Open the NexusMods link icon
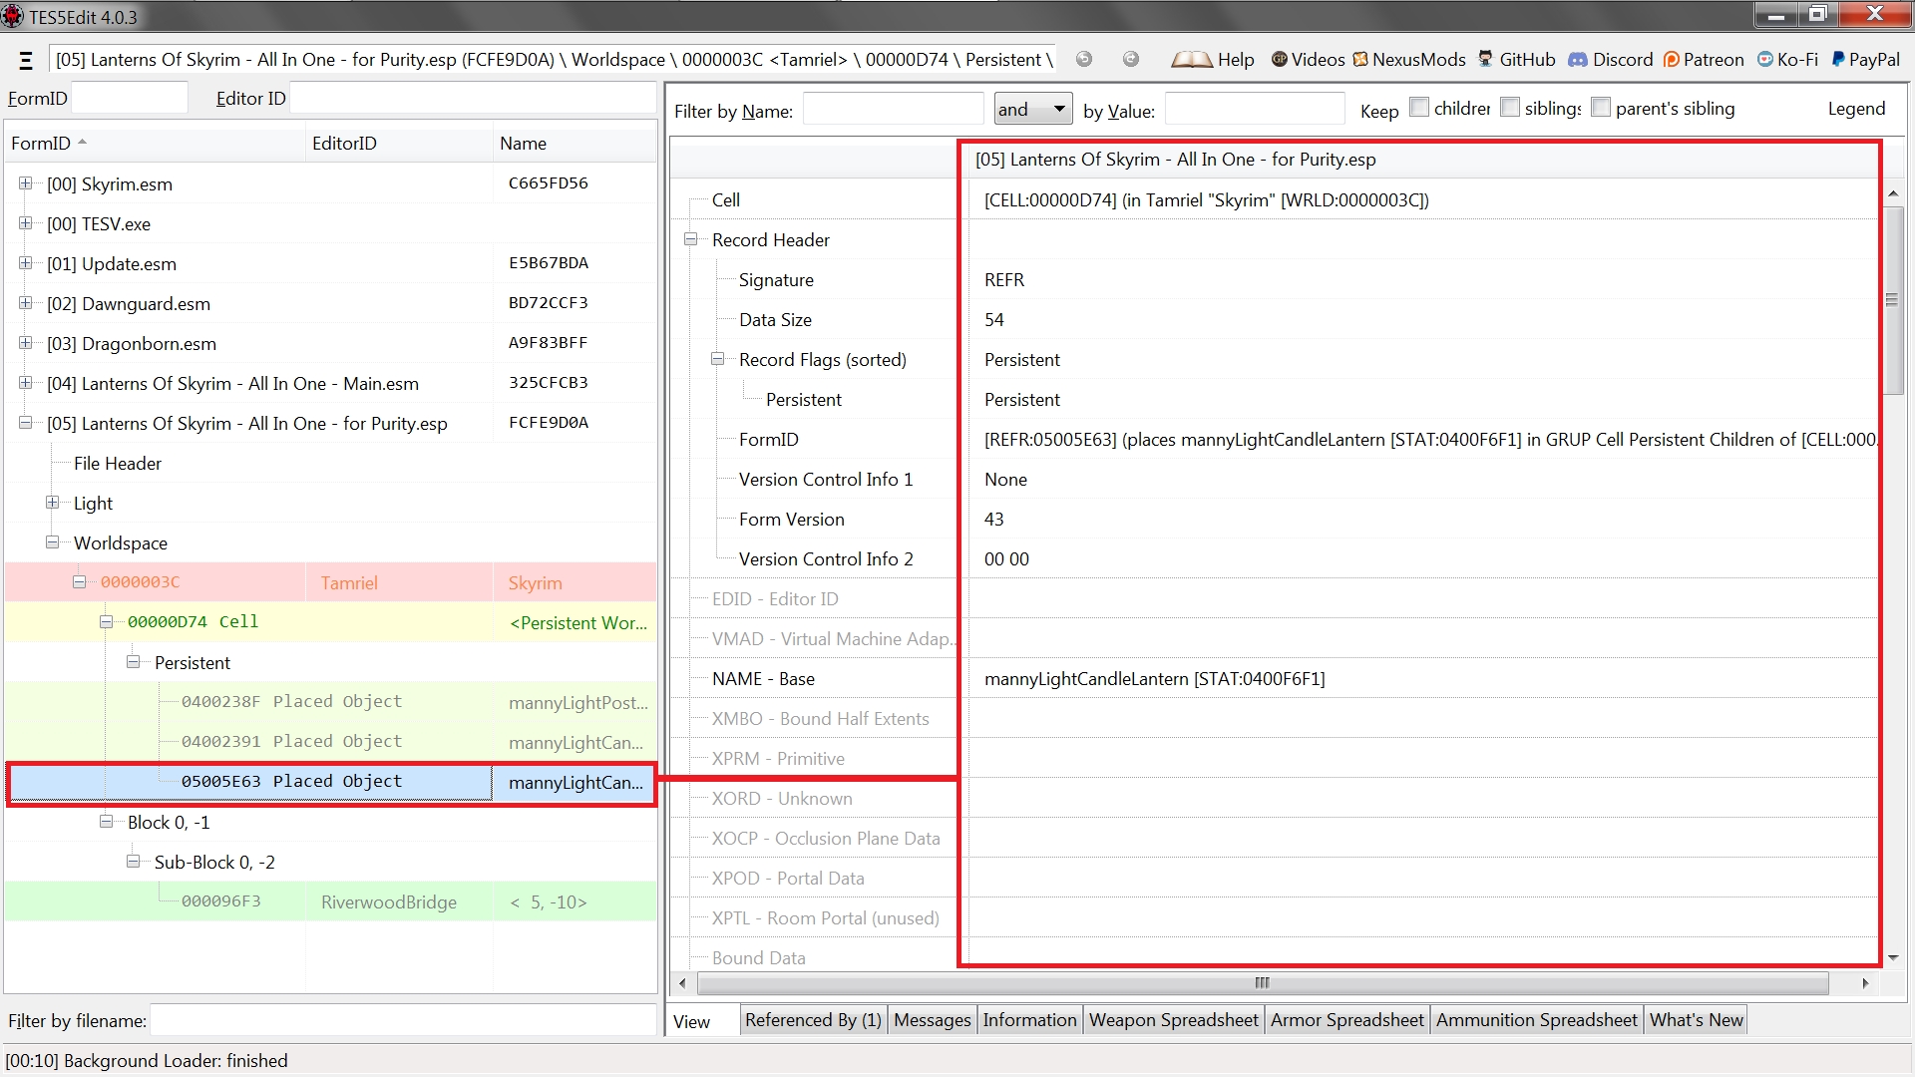This screenshot has width=1915, height=1077. [x=1360, y=60]
